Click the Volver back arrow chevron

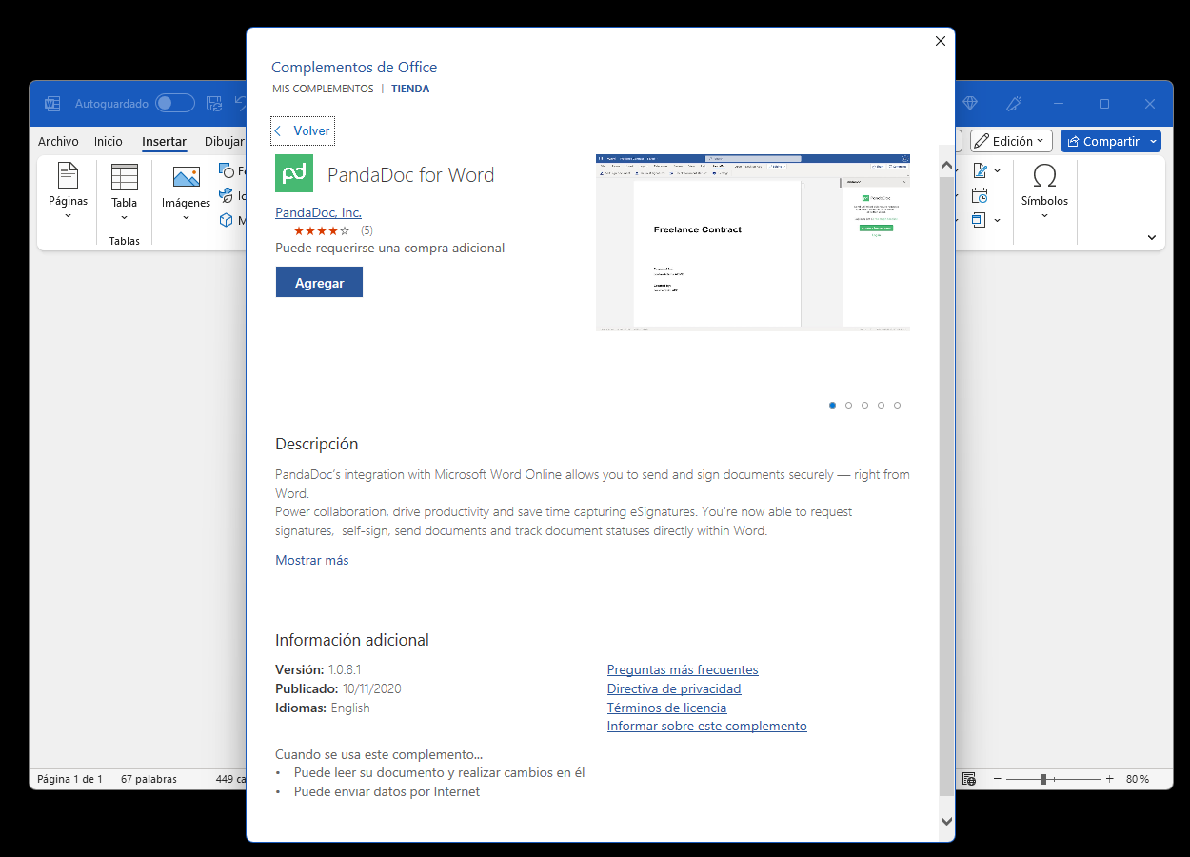click(x=278, y=131)
